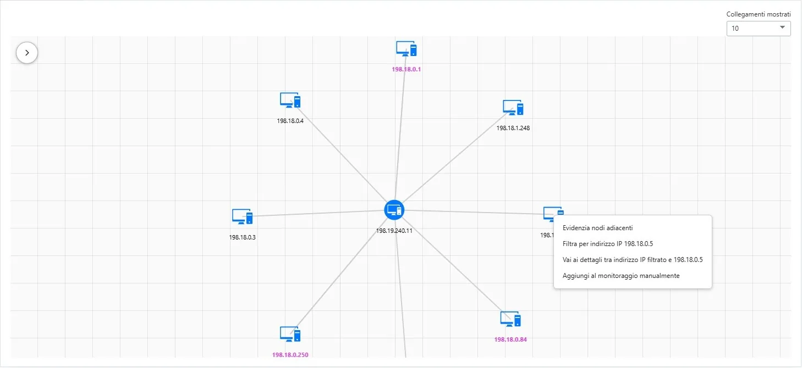This screenshot has width=802, height=368.
Task: Click the 198.18.0.4 label
Action: point(290,121)
